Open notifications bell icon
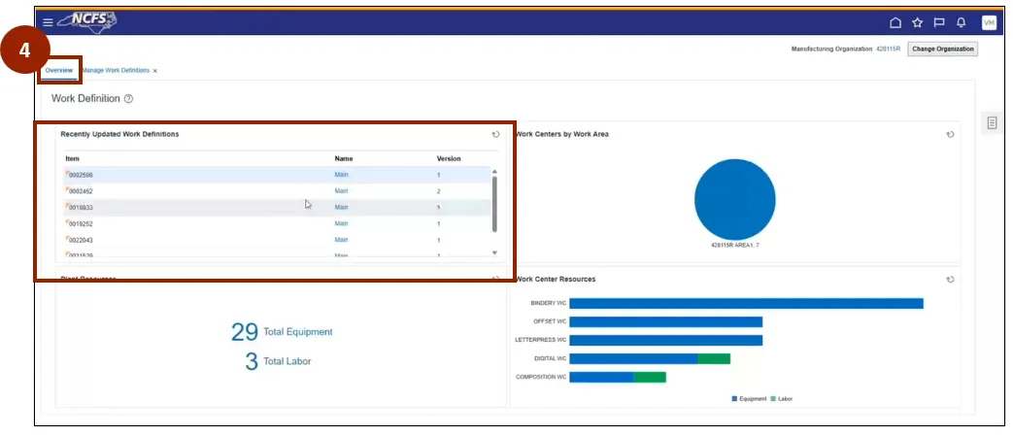1013x435 pixels. 962,22
